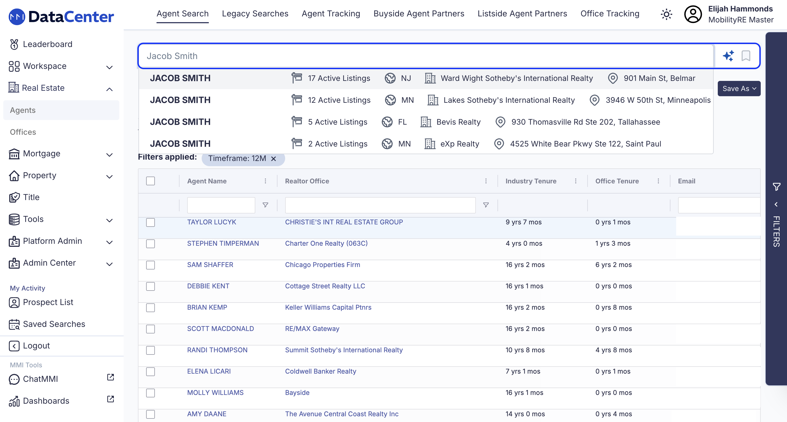Image resolution: width=787 pixels, height=422 pixels.
Task: Open the Listside Agent Partners tab
Action: [522, 14]
